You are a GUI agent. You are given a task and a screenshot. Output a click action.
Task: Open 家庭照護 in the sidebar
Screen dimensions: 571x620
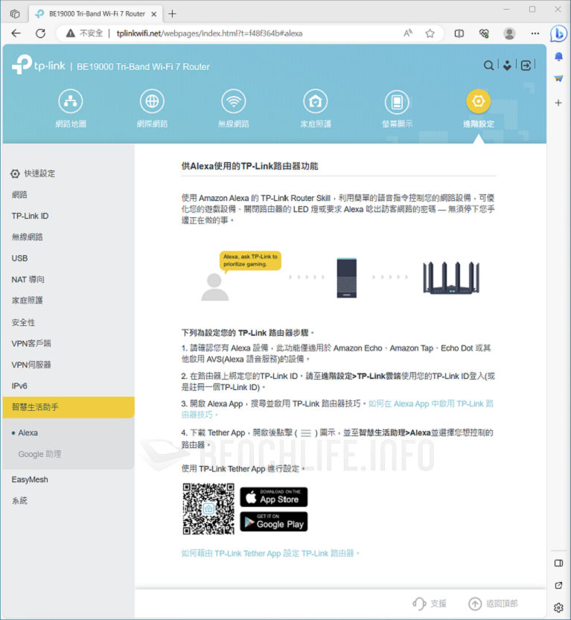pyautogui.click(x=27, y=301)
